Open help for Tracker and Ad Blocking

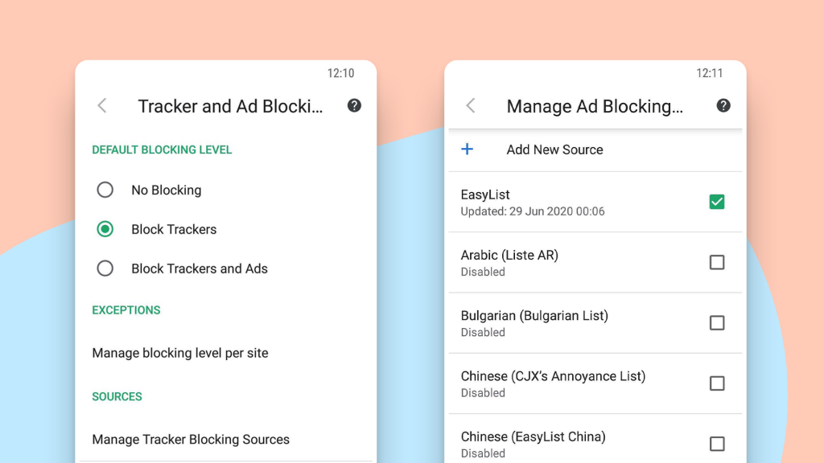[x=354, y=105]
